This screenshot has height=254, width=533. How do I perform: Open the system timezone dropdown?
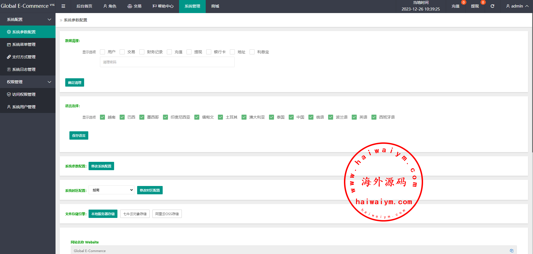tap(111, 190)
